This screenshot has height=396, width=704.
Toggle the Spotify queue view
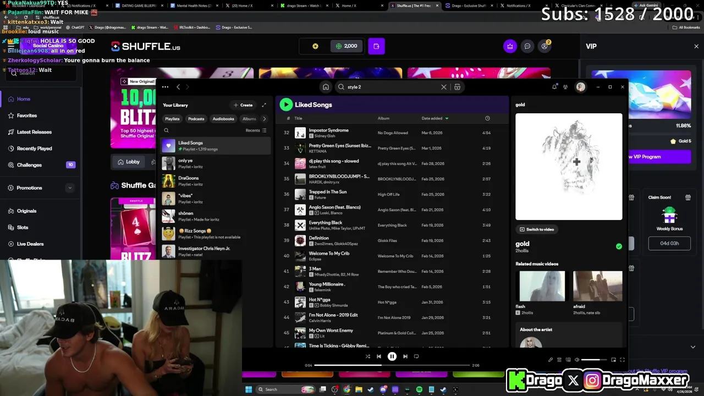(x=559, y=360)
